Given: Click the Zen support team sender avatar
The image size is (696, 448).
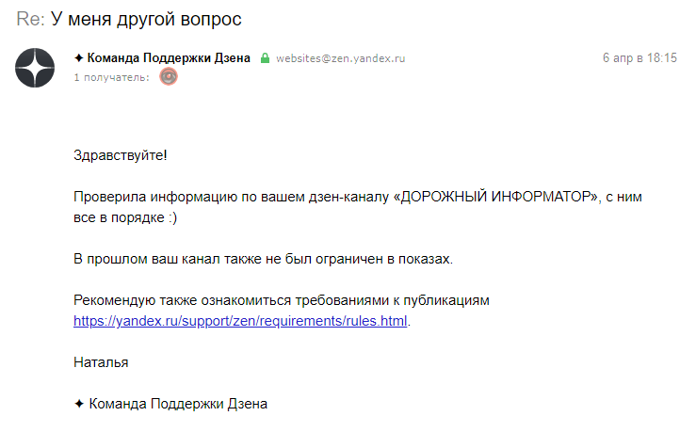Looking at the screenshot, I should (35, 68).
